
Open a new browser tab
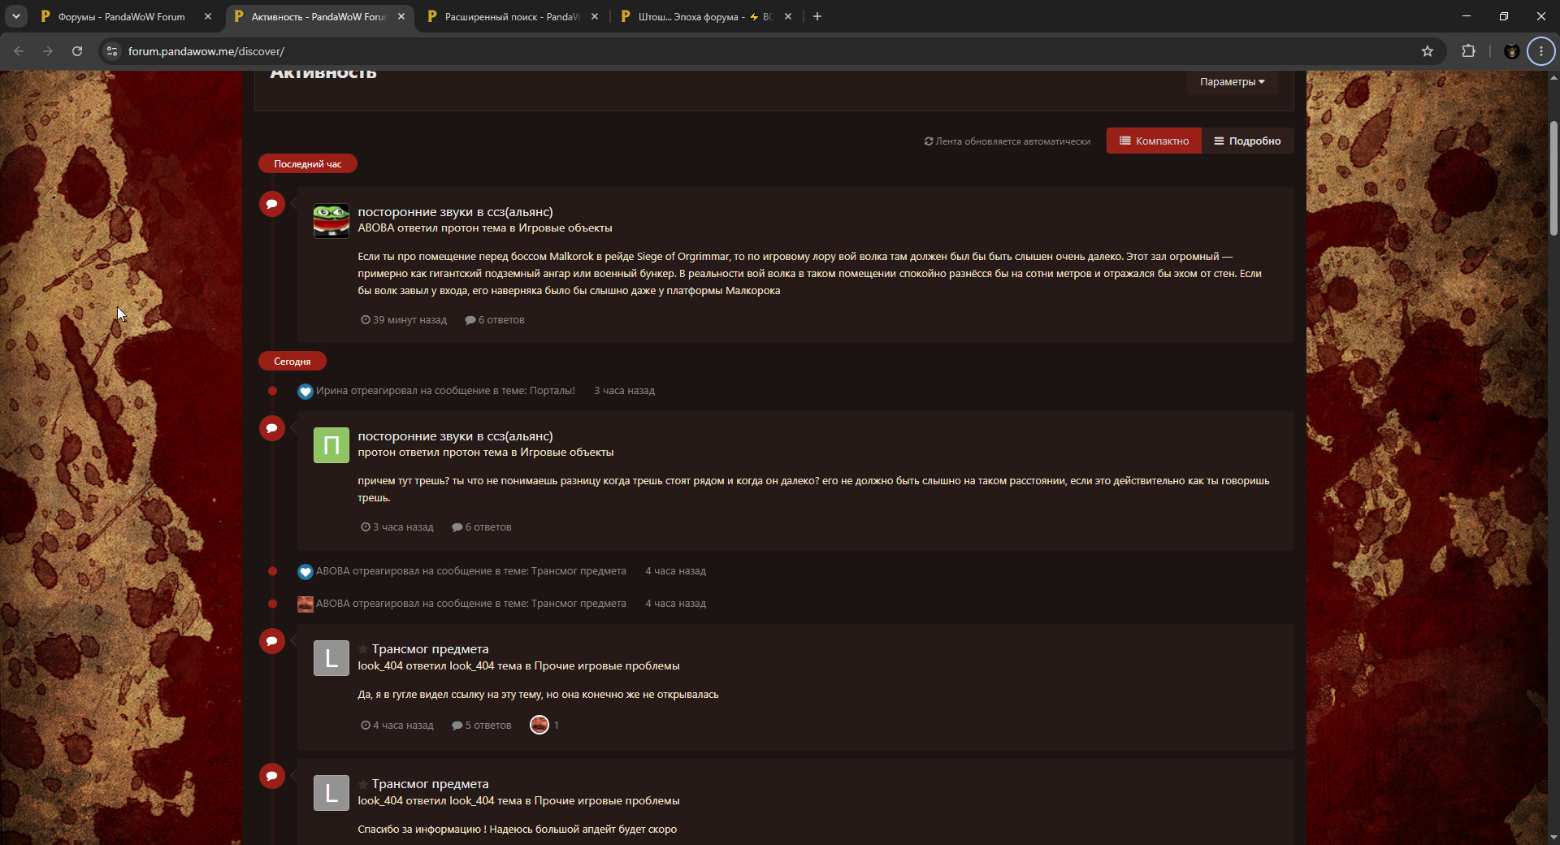[x=817, y=16]
